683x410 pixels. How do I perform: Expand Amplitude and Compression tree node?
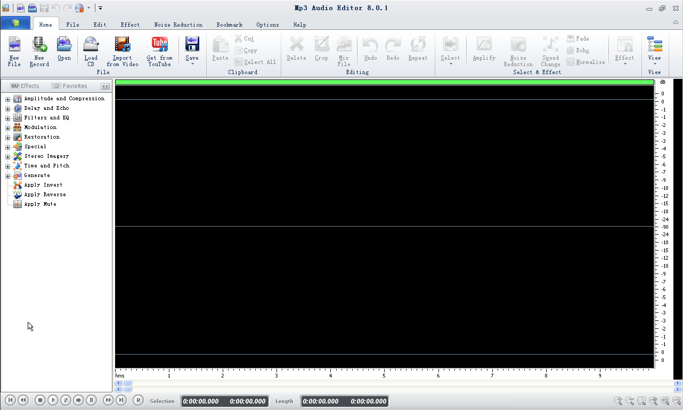point(8,99)
